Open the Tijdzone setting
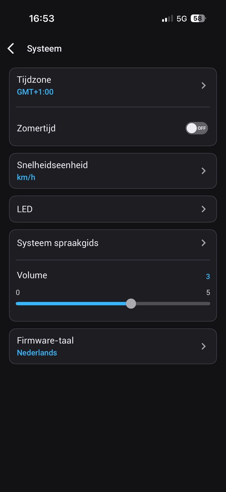Screen dimensions: 226x492 point(34,80)
